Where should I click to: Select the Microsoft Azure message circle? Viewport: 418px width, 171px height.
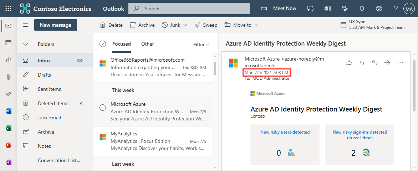coord(103,108)
